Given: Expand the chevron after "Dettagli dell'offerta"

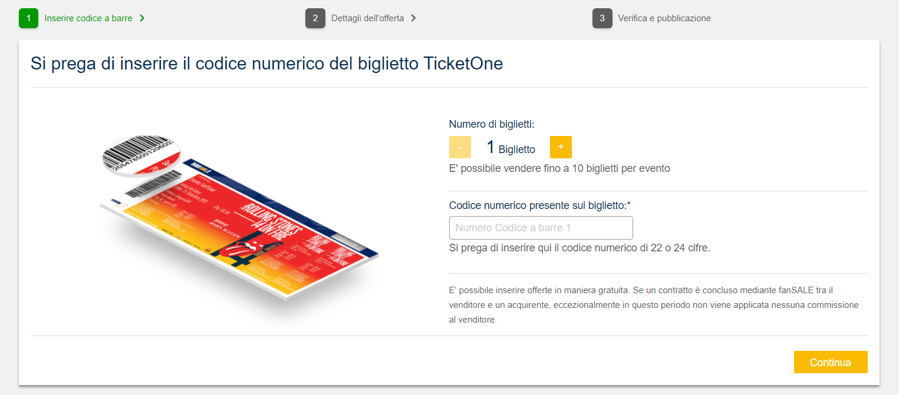Looking at the screenshot, I should (x=414, y=18).
